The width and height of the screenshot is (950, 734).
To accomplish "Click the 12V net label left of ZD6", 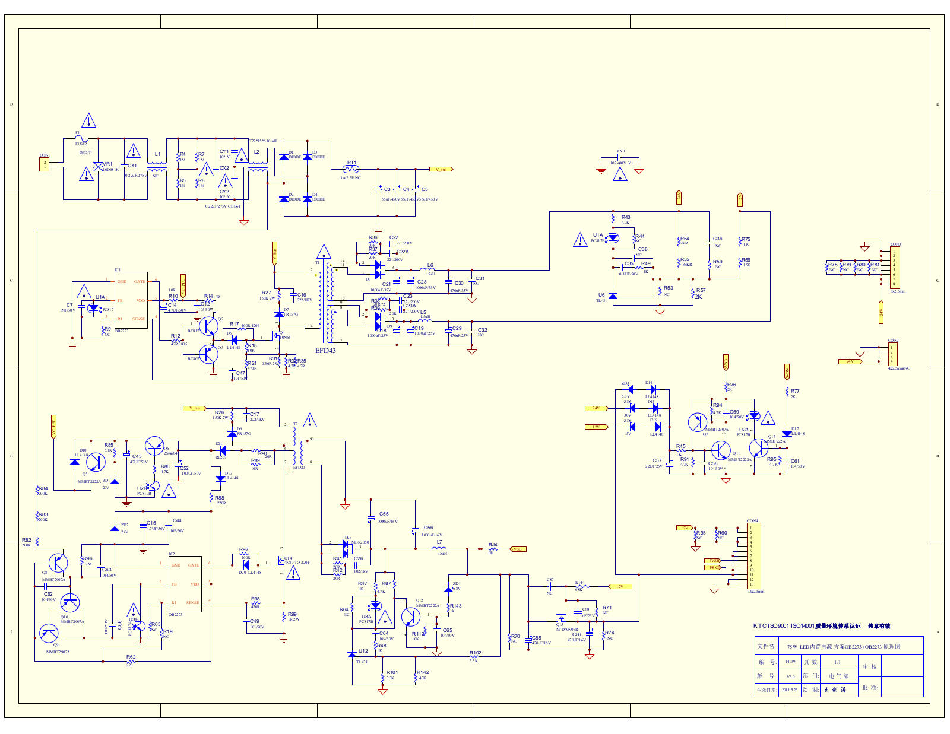I will (597, 427).
